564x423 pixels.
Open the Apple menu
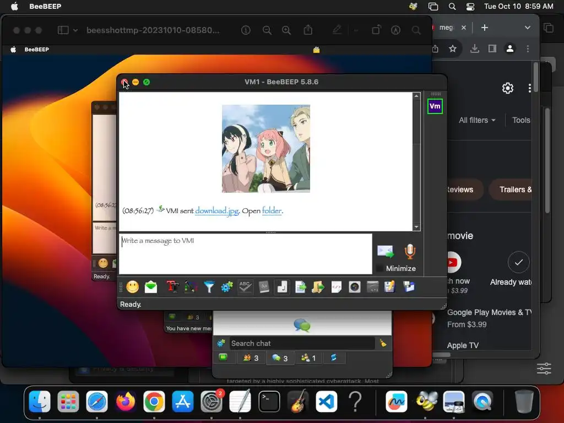pos(14,6)
